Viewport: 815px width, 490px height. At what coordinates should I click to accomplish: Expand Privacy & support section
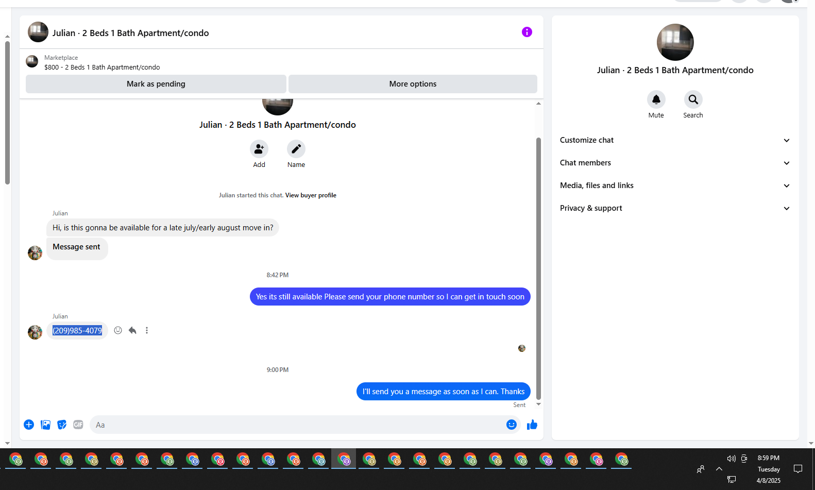(675, 208)
